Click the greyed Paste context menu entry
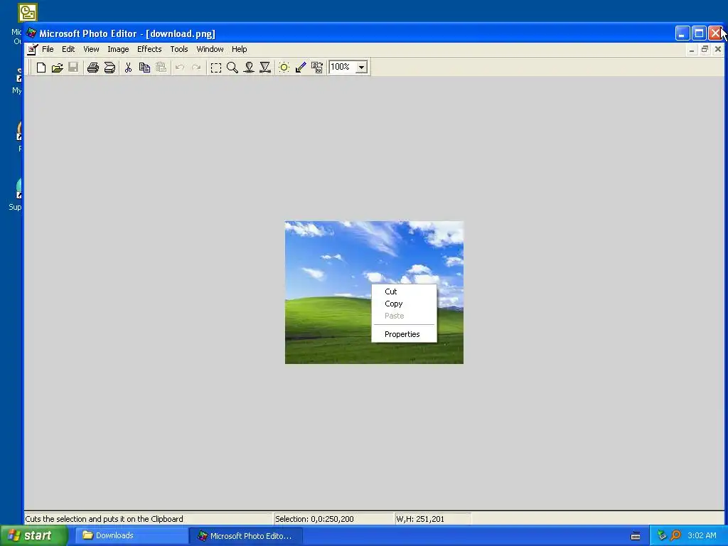This screenshot has height=546, width=728. pyautogui.click(x=404, y=316)
